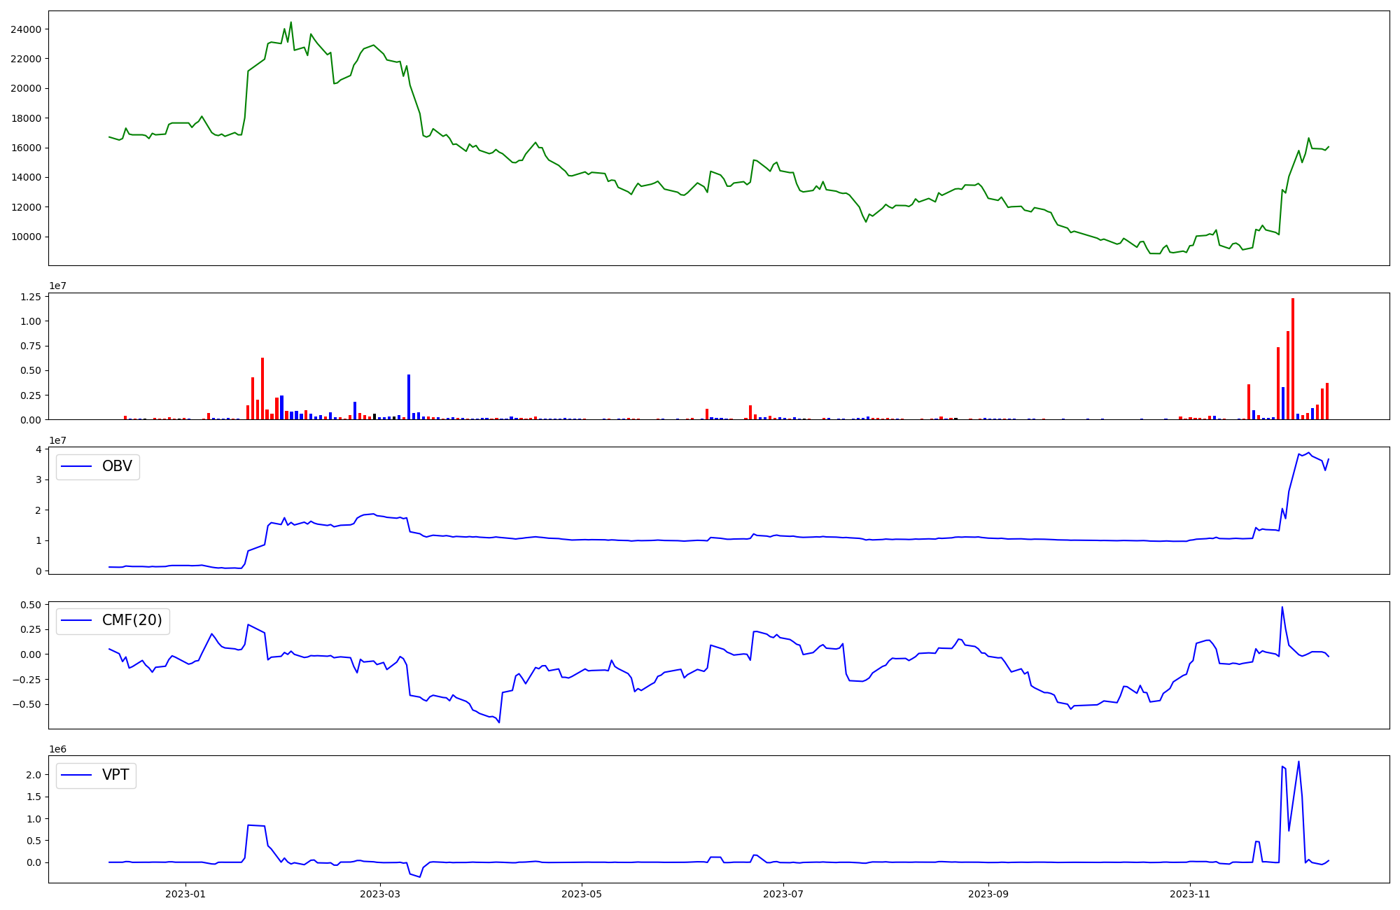Click blue line sample in OBV legend
This screenshot has width=1400, height=910.
(77, 466)
